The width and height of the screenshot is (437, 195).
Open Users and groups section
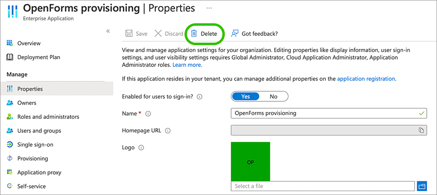coord(39,130)
